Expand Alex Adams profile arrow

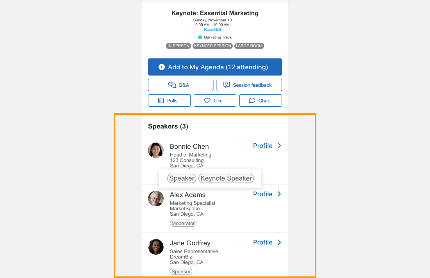coord(279,194)
